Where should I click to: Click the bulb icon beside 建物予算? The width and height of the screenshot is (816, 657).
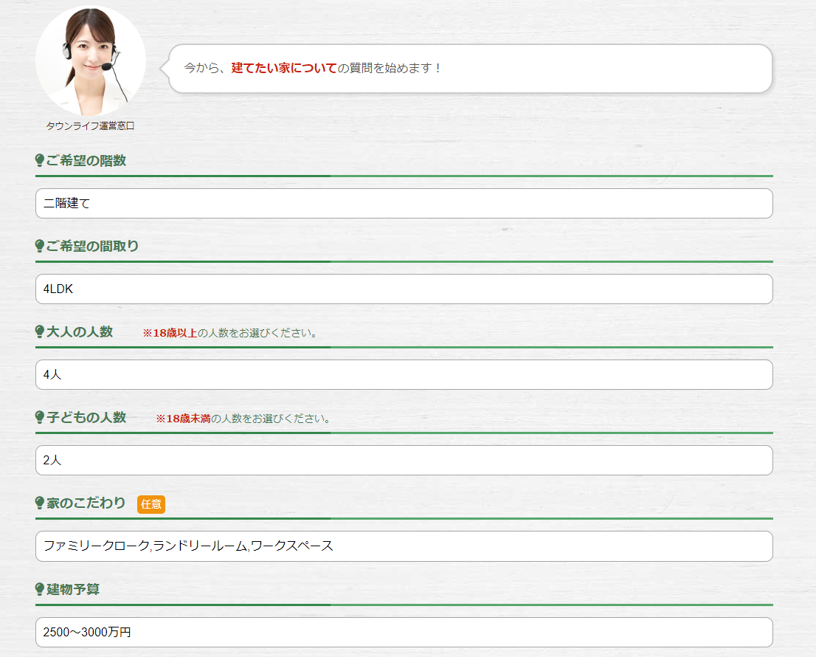coord(40,589)
